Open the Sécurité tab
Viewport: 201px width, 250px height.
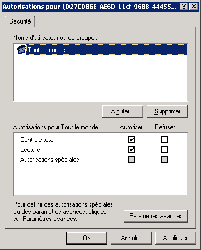[x=20, y=21]
